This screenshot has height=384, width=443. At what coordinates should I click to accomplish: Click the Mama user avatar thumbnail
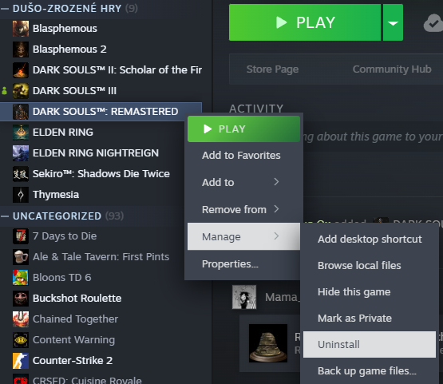(x=244, y=297)
